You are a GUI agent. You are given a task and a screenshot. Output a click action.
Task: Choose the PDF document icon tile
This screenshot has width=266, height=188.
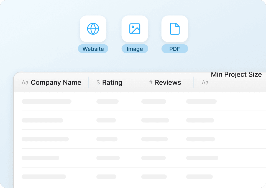(175, 29)
